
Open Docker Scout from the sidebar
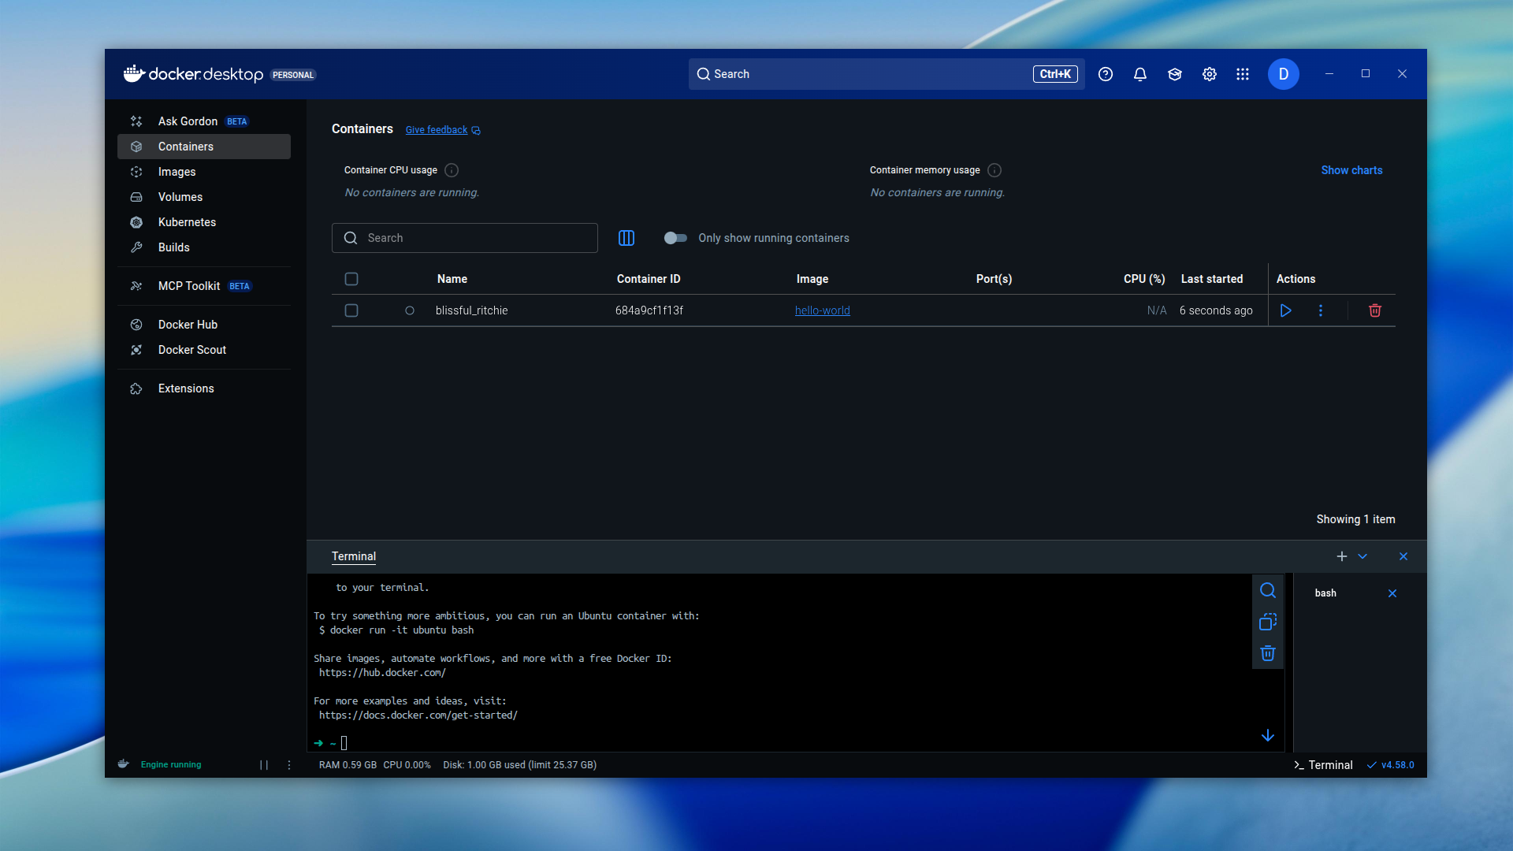191,350
